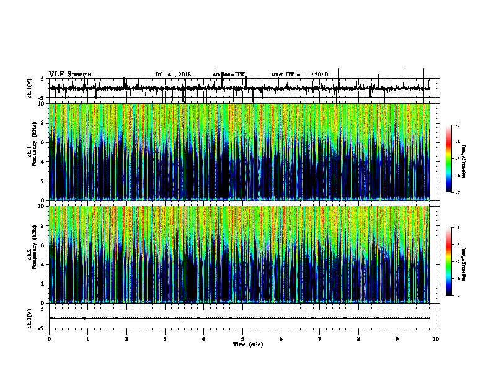Click inside the ch.2 spectrogram panel
The height and width of the screenshot is (380, 491).
click(x=239, y=255)
